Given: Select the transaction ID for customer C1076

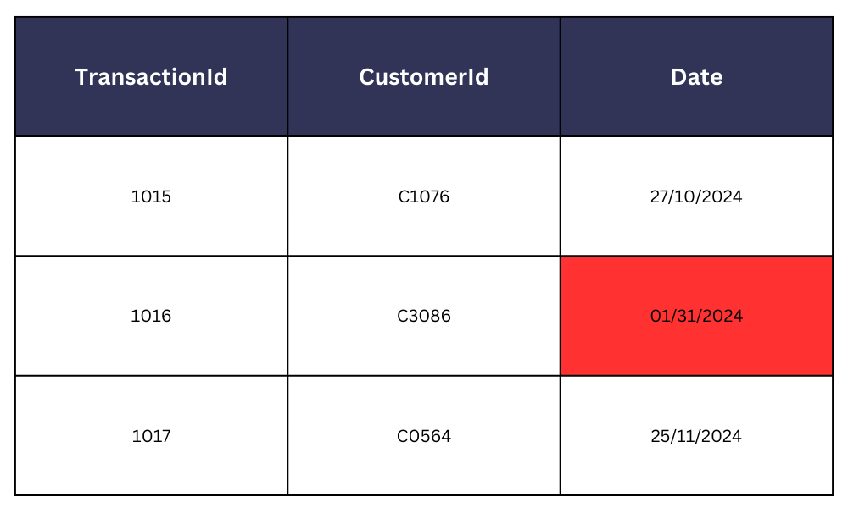Looking at the screenshot, I should tap(151, 196).
